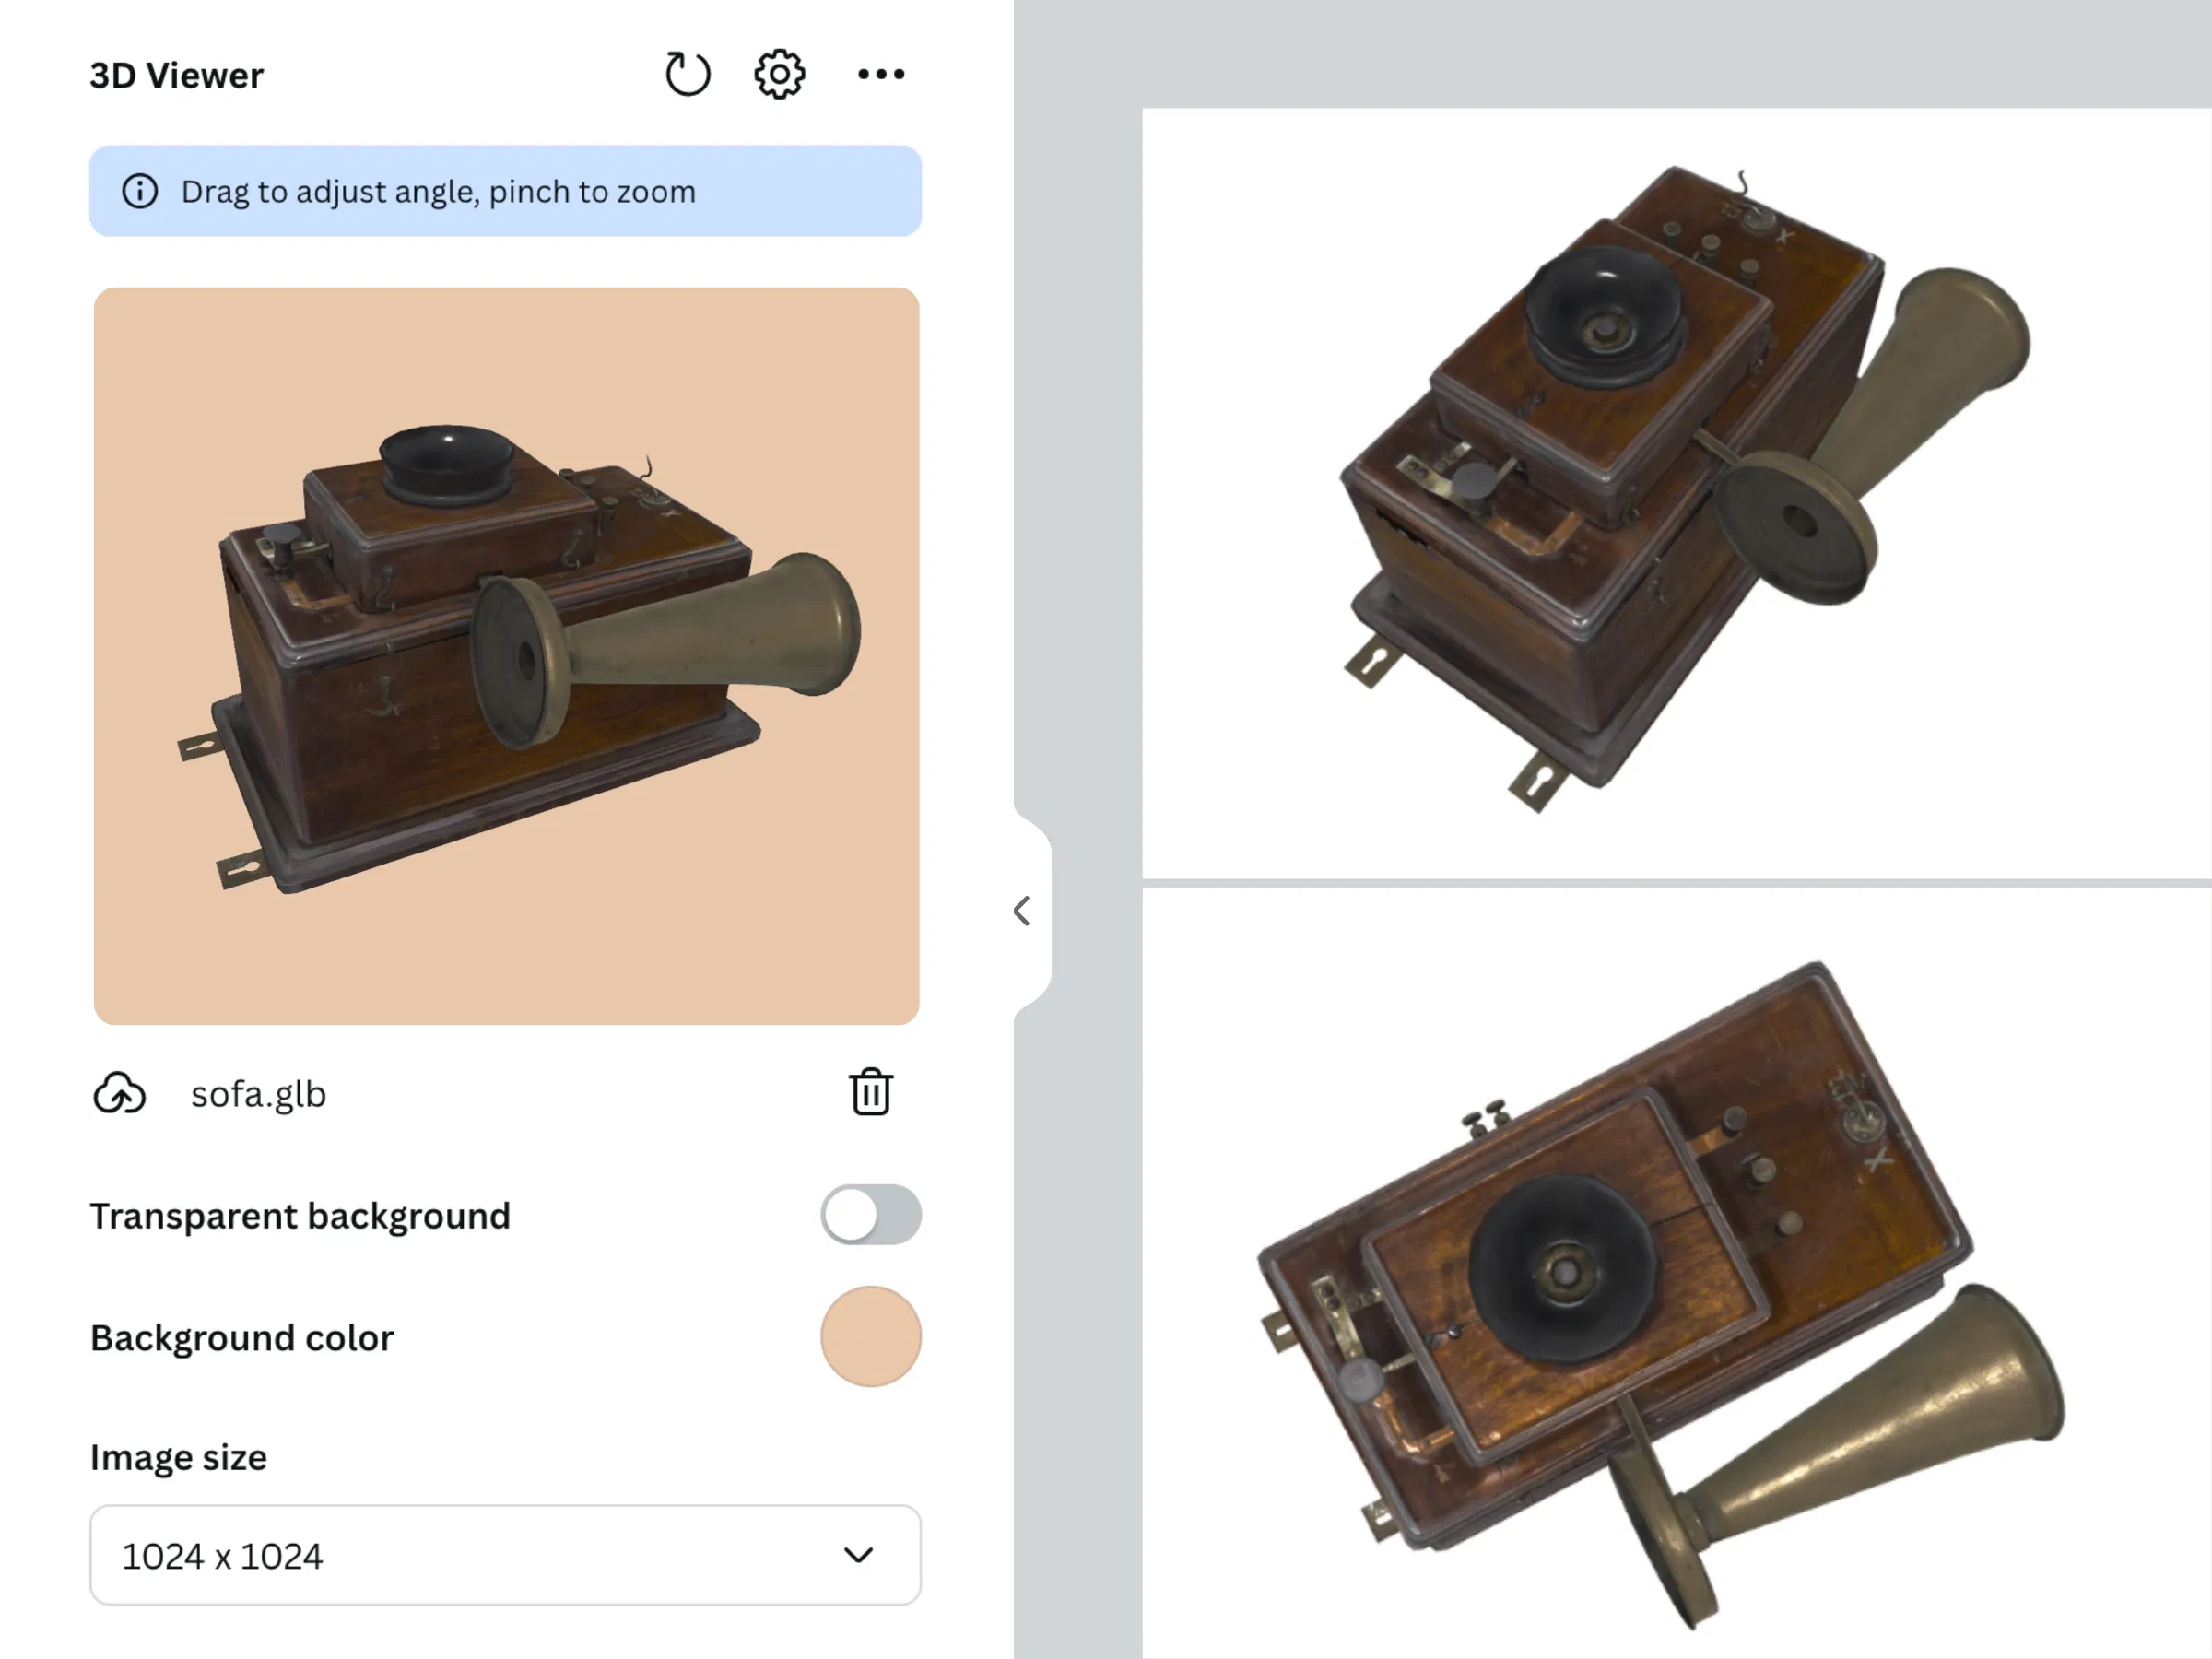Toggle the Transparent background switch

click(x=871, y=1215)
